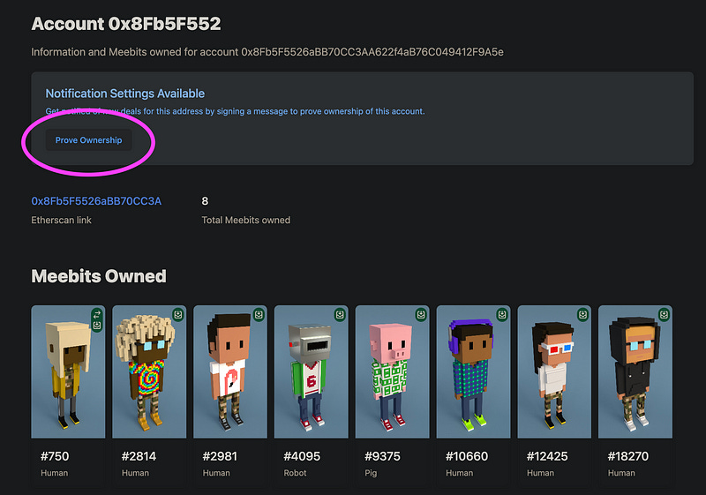Click the 'Total Meebits owned' label

click(x=246, y=220)
